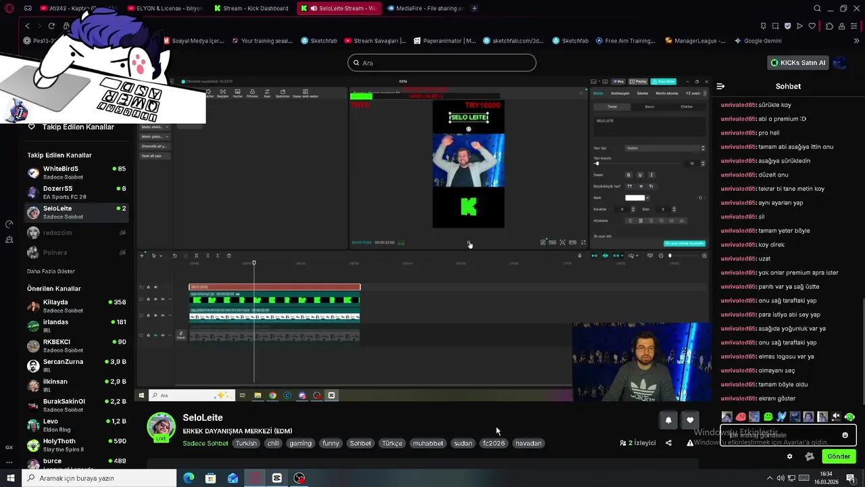Click the Underline format button in editor
This screenshot has height=487, width=865.
coord(640,175)
